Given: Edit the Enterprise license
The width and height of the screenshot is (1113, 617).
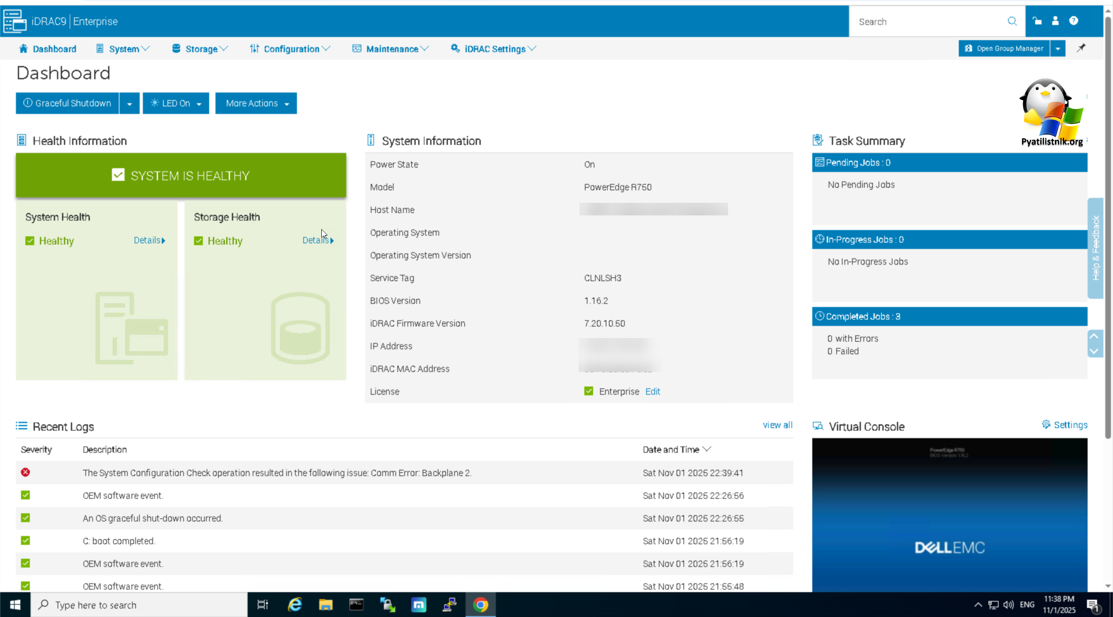Looking at the screenshot, I should point(652,391).
